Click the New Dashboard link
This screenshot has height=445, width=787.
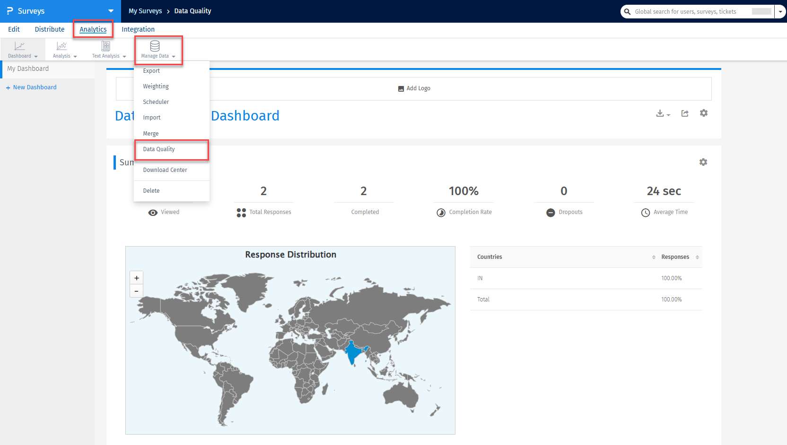(x=35, y=87)
